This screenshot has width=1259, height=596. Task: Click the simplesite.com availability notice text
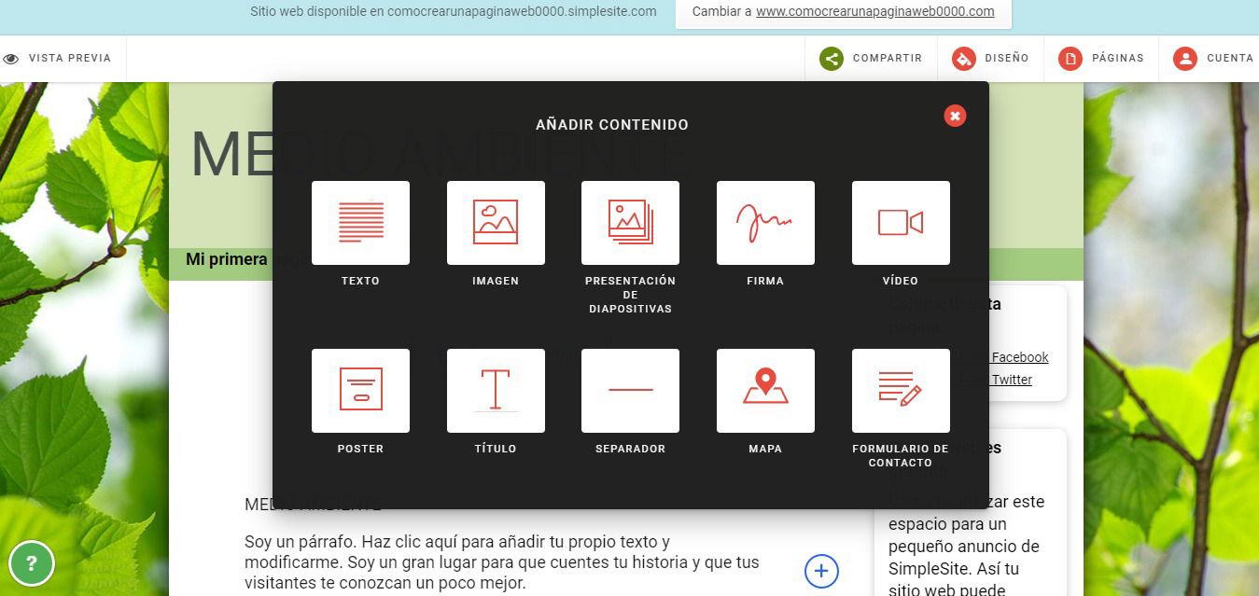pyautogui.click(x=454, y=12)
